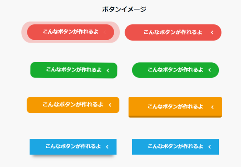This screenshot has height=167, width=241.
Task: Click the dark orange bottom edge of 3D button
Action: click(x=175, y=116)
